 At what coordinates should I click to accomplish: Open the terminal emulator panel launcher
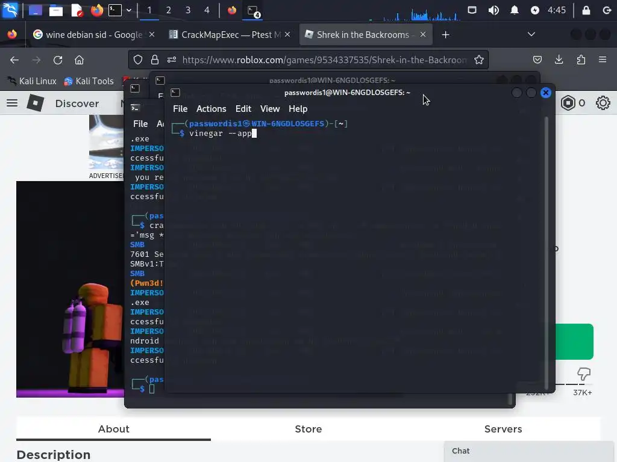tap(115, 10)
